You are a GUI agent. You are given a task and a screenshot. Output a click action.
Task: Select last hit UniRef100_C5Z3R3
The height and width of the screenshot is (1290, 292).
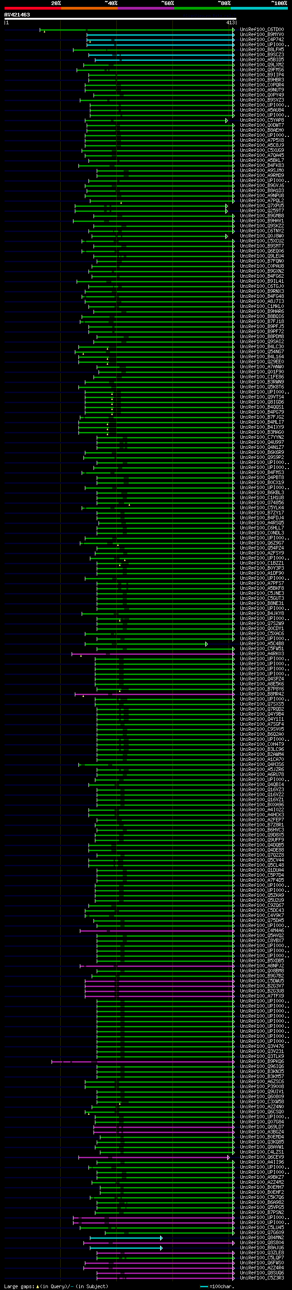coord(261,1278)
